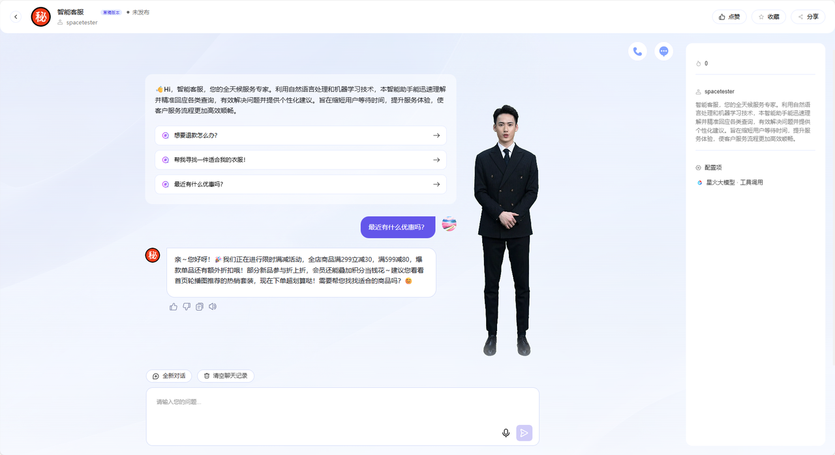Start a voice call with the phone icon
The image size is (835, 455).
pos(637,51)
